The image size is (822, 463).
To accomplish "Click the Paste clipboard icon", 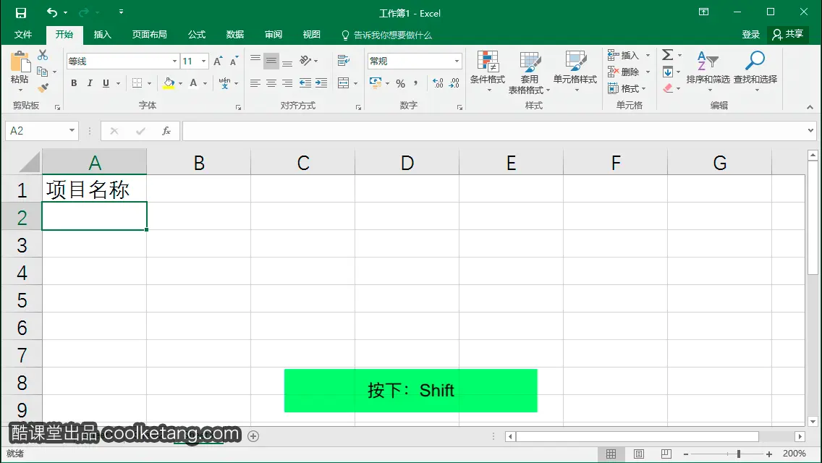I will (x=20, y=61).
